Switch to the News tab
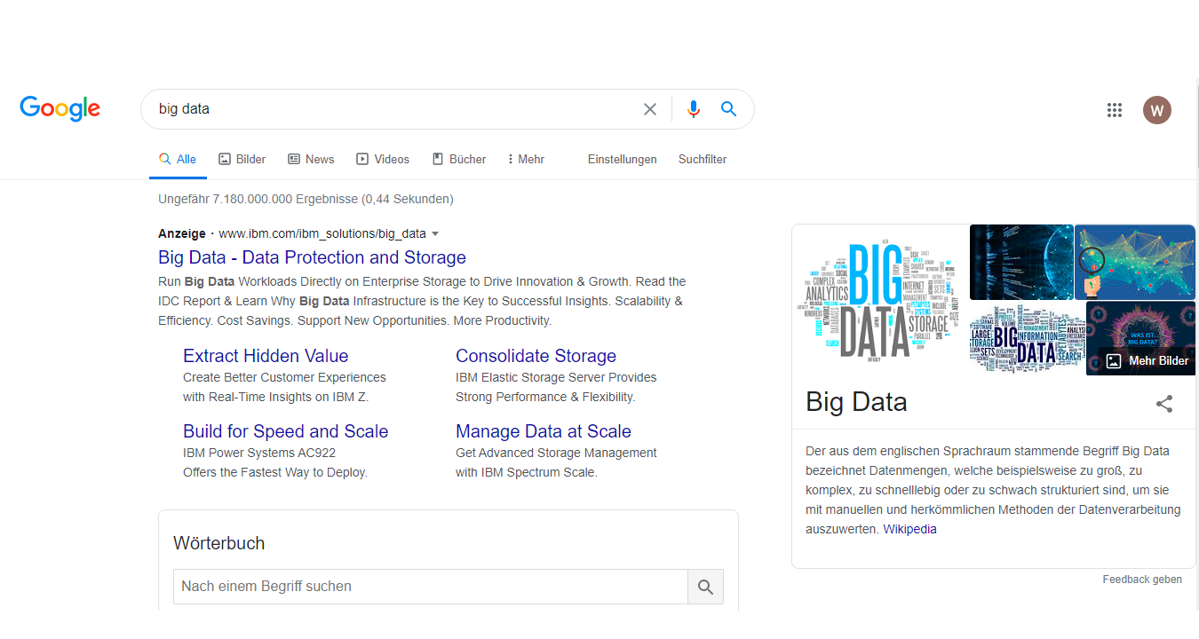The height and width of the screenshot is (639, 1199). (311, 160)
